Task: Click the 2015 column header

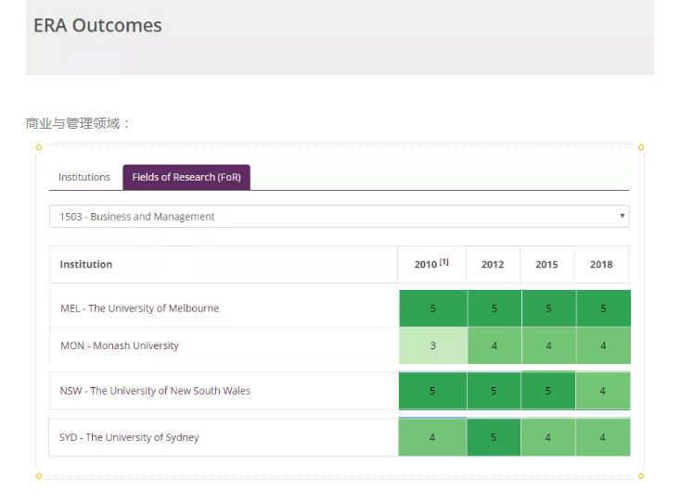Action: click(x=546, y=265)
